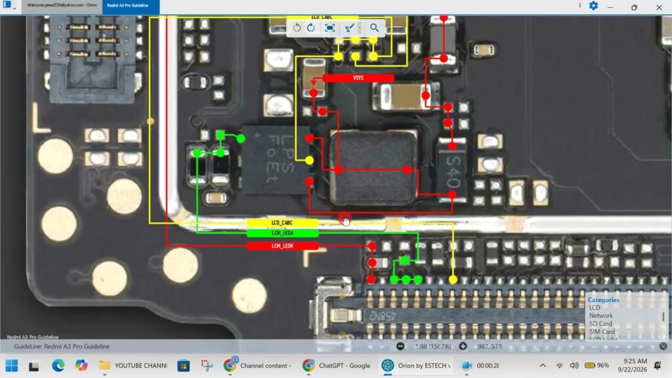Viewport: 672px width, 378px height.
Task: Open the taskbar clock and calendar
Action: (x=633, y=366)
